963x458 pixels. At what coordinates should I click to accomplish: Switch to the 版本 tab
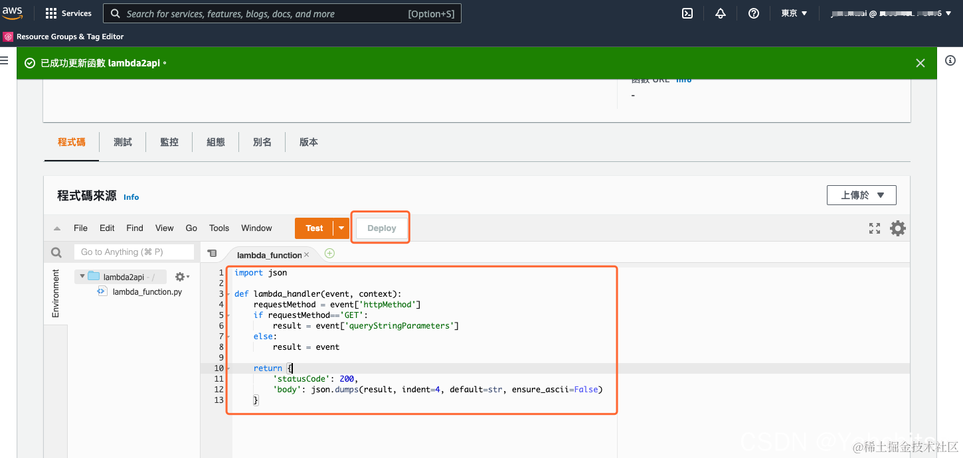click(309, 142)
